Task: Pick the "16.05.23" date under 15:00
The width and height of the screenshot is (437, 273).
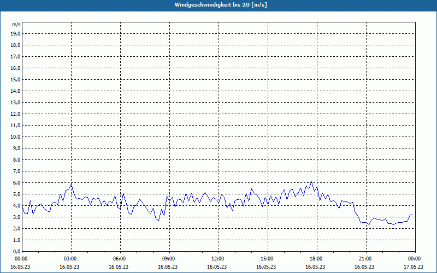Action: [x=266, y=267]
